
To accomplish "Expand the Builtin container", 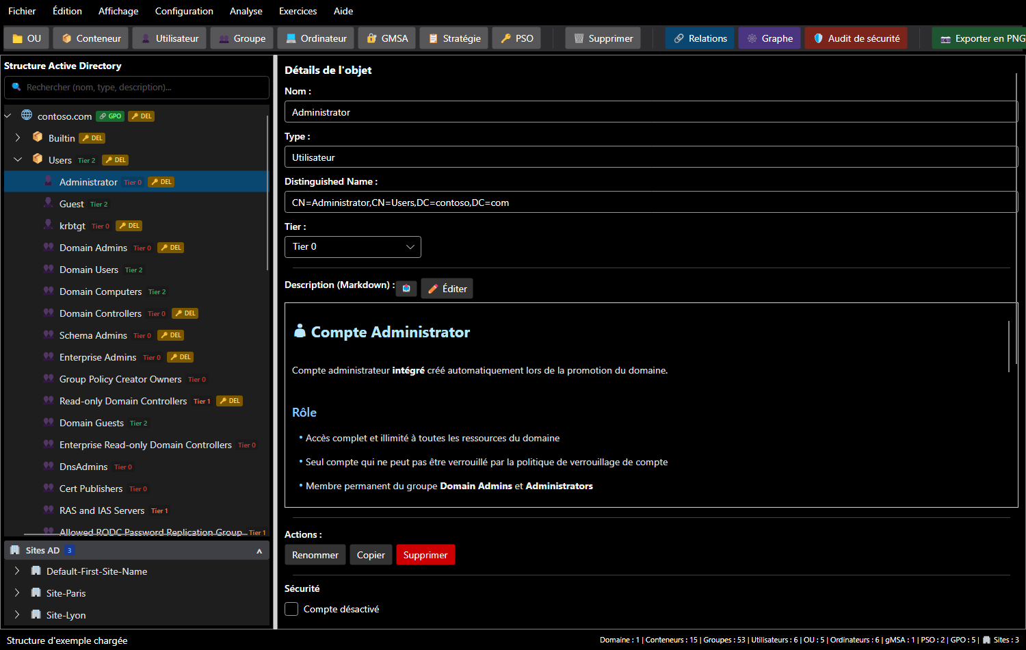I will click(18, 138).
